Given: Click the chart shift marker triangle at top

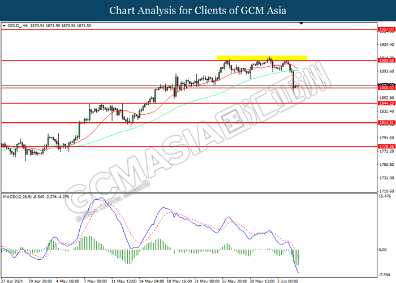Looking at the screenshot, I should [302, 24].
